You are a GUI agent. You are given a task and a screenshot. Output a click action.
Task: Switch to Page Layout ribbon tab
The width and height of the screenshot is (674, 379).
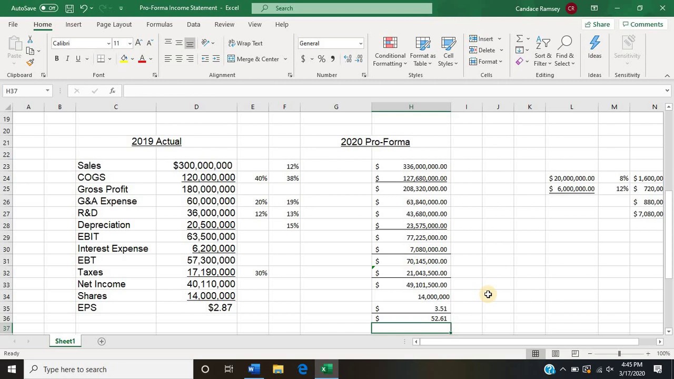114,24
